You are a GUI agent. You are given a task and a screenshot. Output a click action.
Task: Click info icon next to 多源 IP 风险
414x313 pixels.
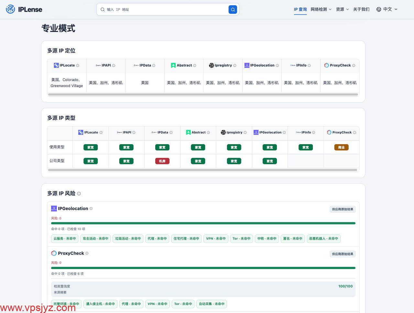point(79,194)
